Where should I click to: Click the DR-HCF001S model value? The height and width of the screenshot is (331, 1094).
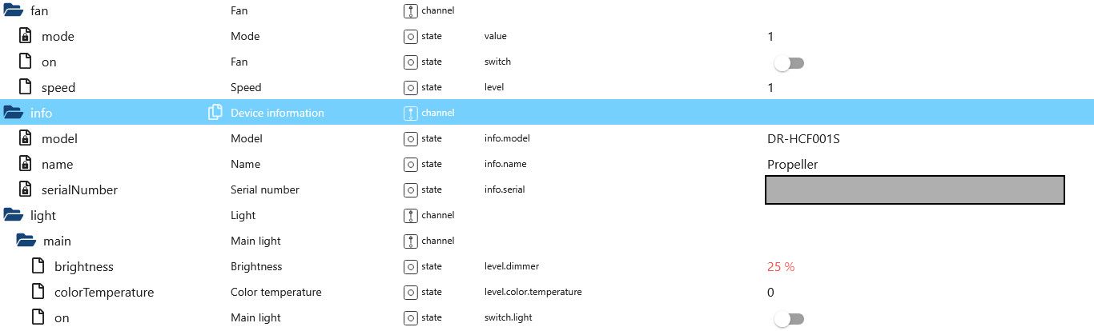(803, 138)
